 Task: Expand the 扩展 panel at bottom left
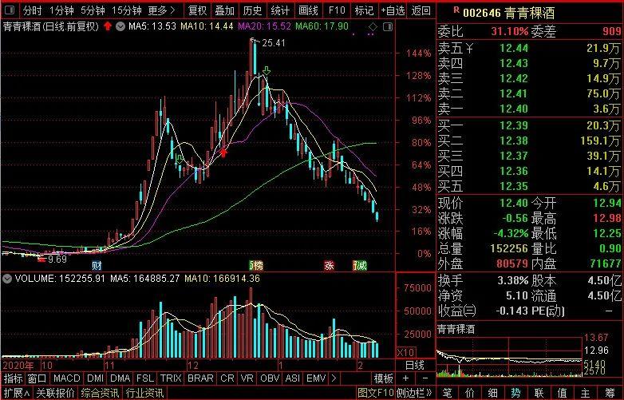tap(13, 393)
